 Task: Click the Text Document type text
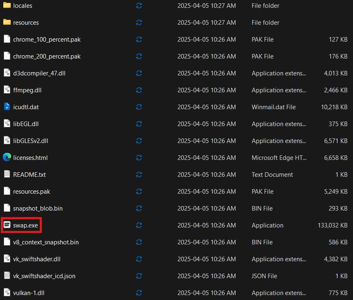click(272, 175)
